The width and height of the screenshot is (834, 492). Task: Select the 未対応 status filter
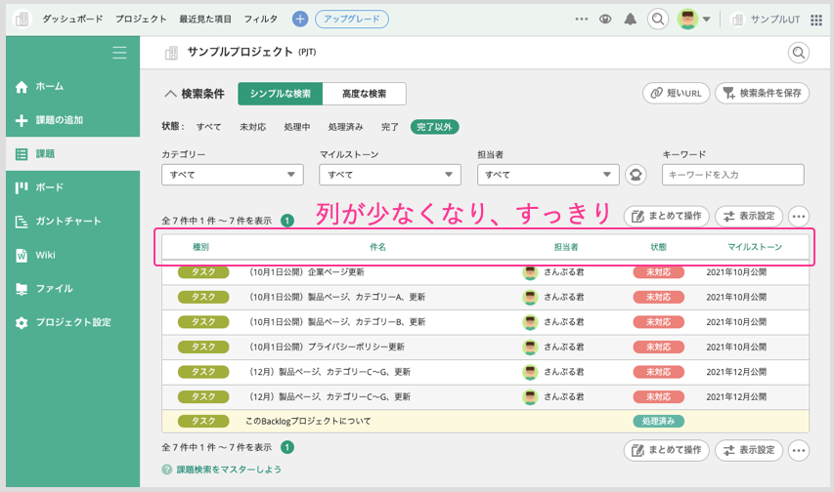(x=252, y=127)
